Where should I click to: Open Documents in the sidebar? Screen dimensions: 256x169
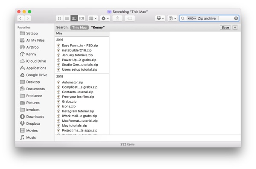32,89
